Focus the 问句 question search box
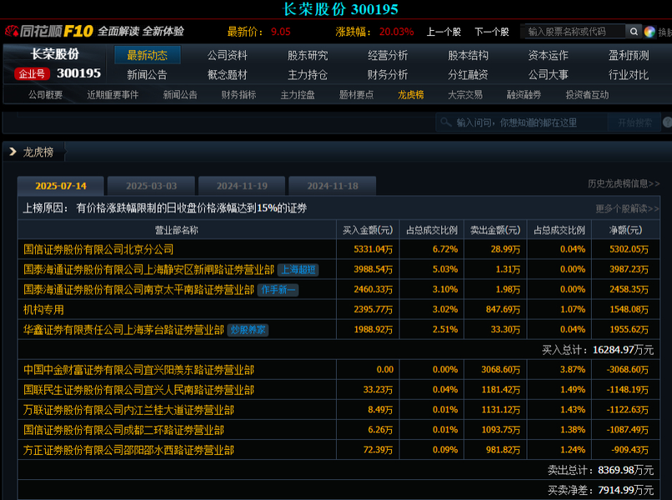Image resolution: width=672 pixels, height=500 pixels. tap(522, 123)
